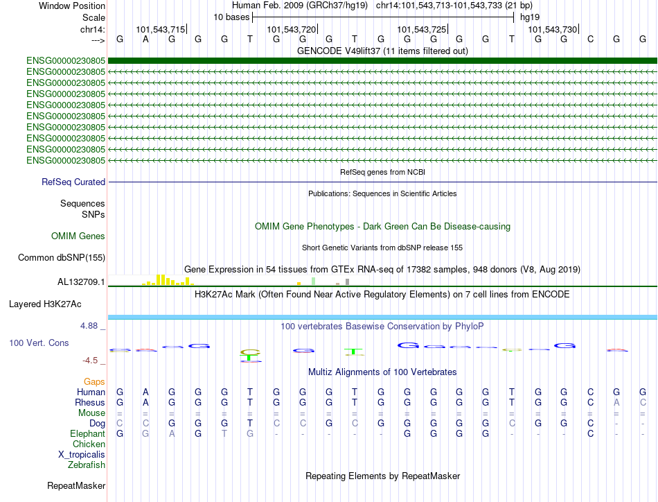Select the Elephant alignment row label
658x502 pixels.
[88, 433]
